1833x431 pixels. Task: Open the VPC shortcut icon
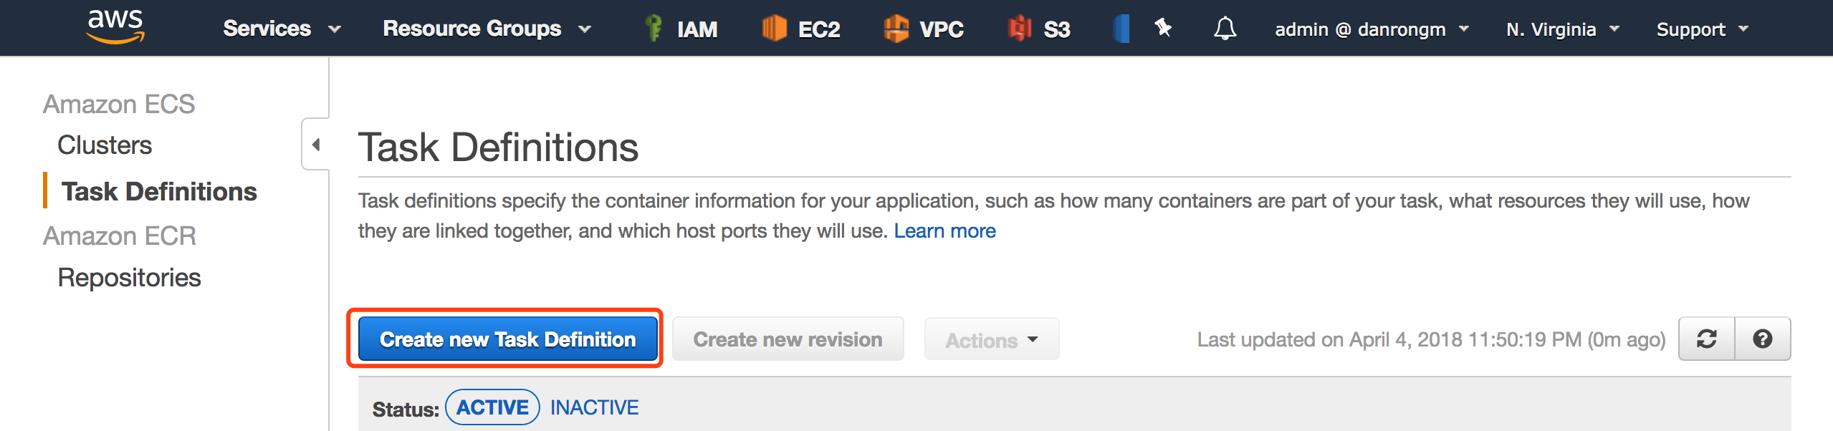coord(896,29)
